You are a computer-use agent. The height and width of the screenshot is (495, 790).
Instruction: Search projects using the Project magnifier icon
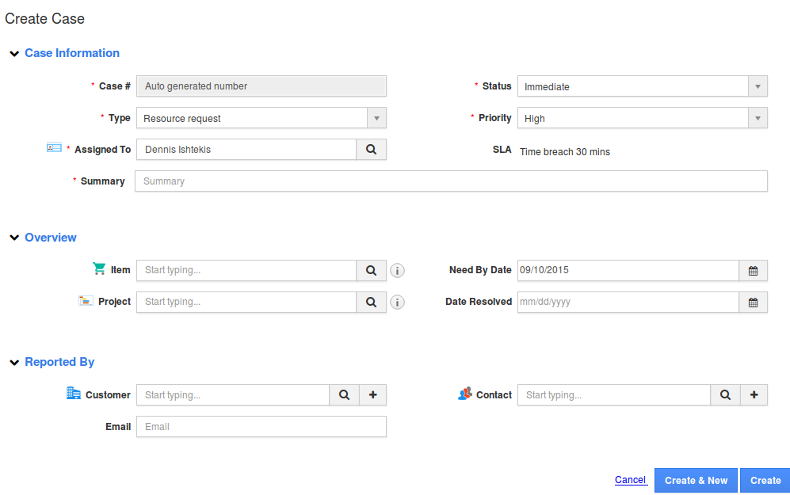[371, 303]
